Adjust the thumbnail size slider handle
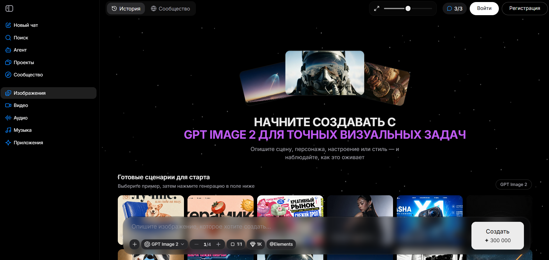The image size is (549, 260). (x=408, y=8)
